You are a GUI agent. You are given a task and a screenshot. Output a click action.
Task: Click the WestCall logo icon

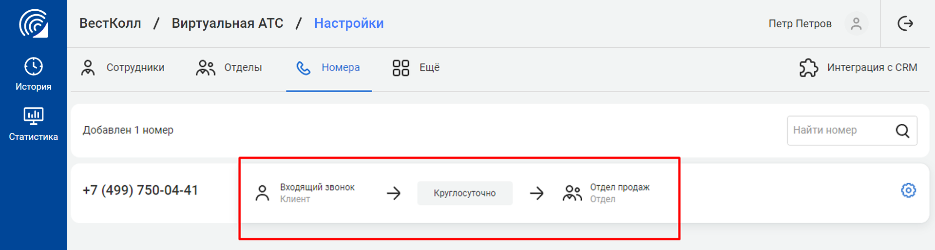click(34, 23)
